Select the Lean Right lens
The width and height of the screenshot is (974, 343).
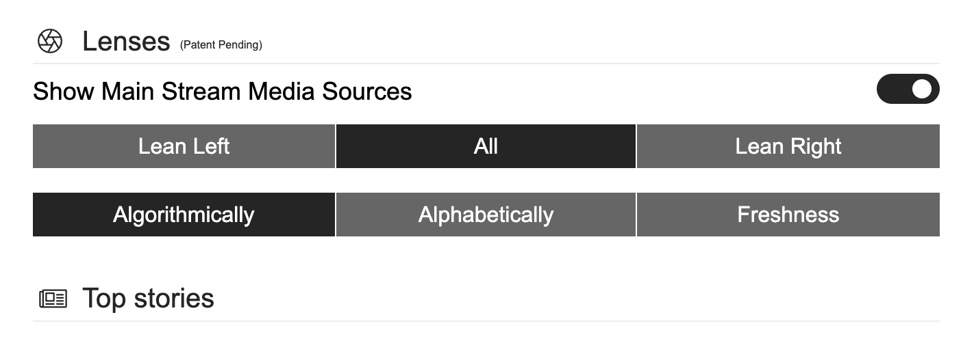coord(788,146)
